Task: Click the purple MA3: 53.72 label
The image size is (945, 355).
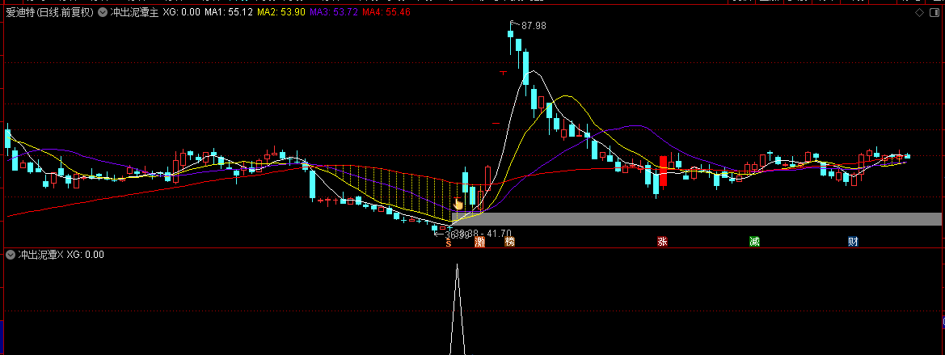Action: point(335,12)
